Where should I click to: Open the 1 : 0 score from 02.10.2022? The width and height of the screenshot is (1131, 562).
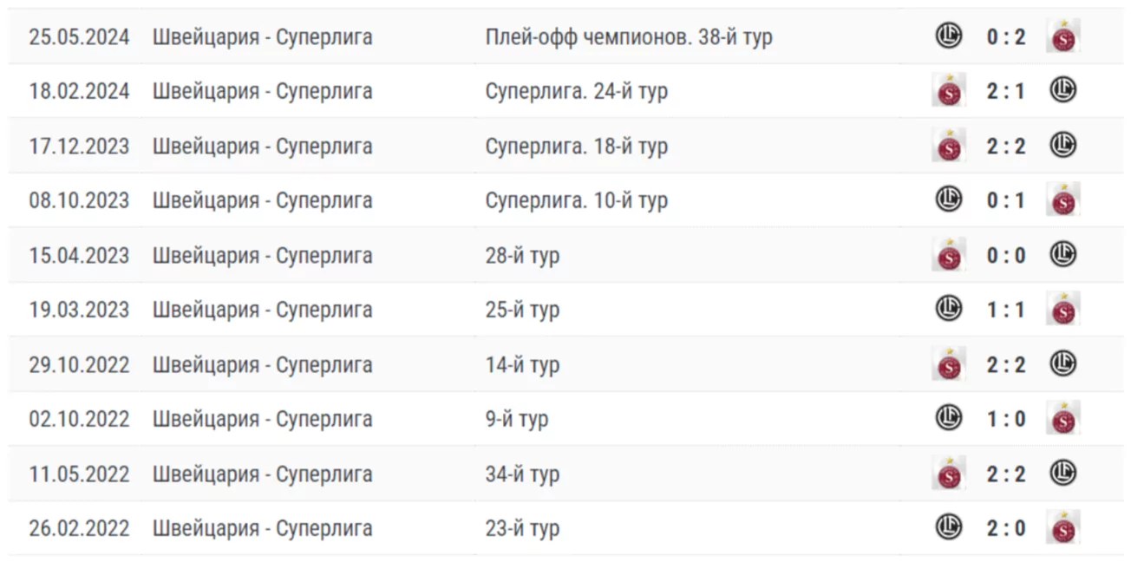coord(1005,419)
